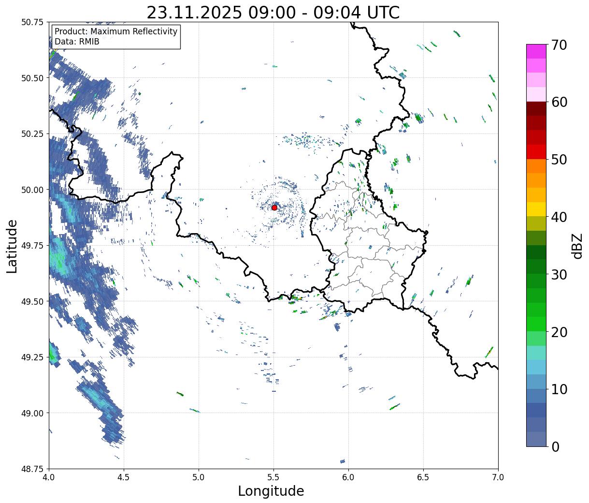Click the latitude tick label 49.75

click(x=32, y=246)
